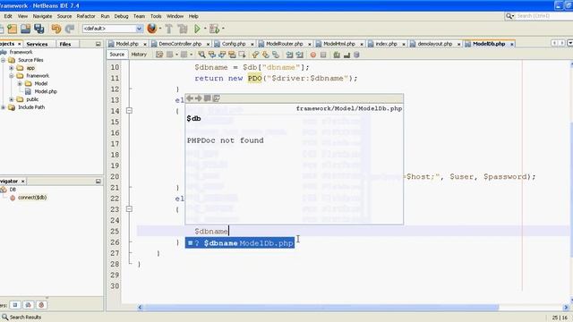Select the $dbname completion suggestion
The width and height of the screenshot is (573, 322).
pos(240,243)
